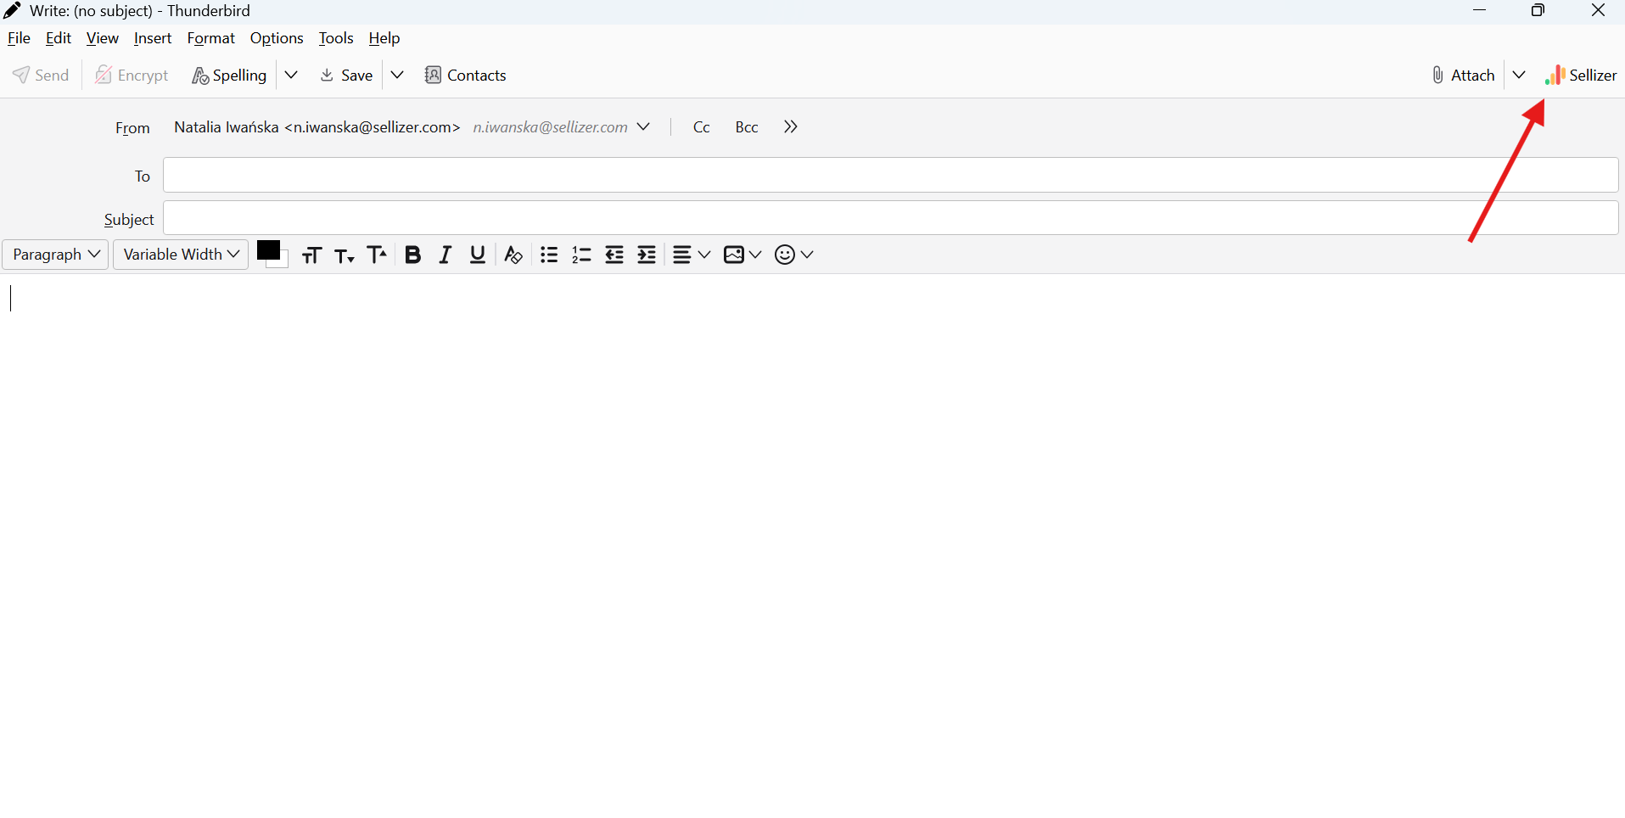Expand the Attach dropdown arrow
The image size is (1625, 818).
click(x=1519, y=75)
